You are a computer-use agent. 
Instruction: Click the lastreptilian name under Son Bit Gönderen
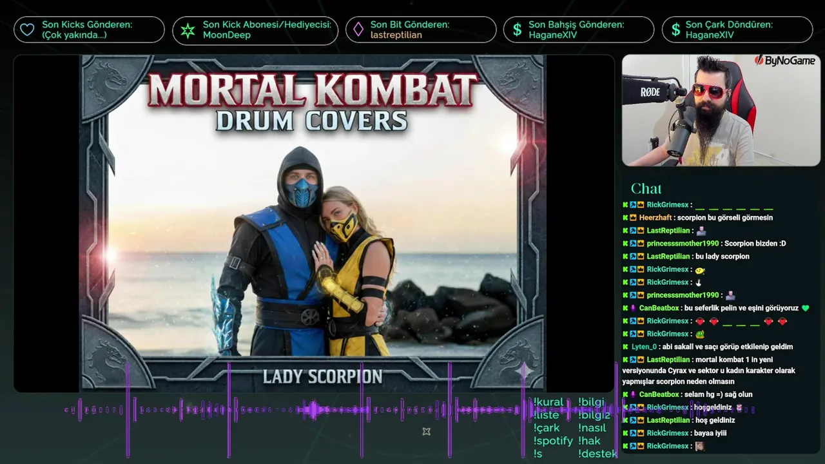coord(396,35)
